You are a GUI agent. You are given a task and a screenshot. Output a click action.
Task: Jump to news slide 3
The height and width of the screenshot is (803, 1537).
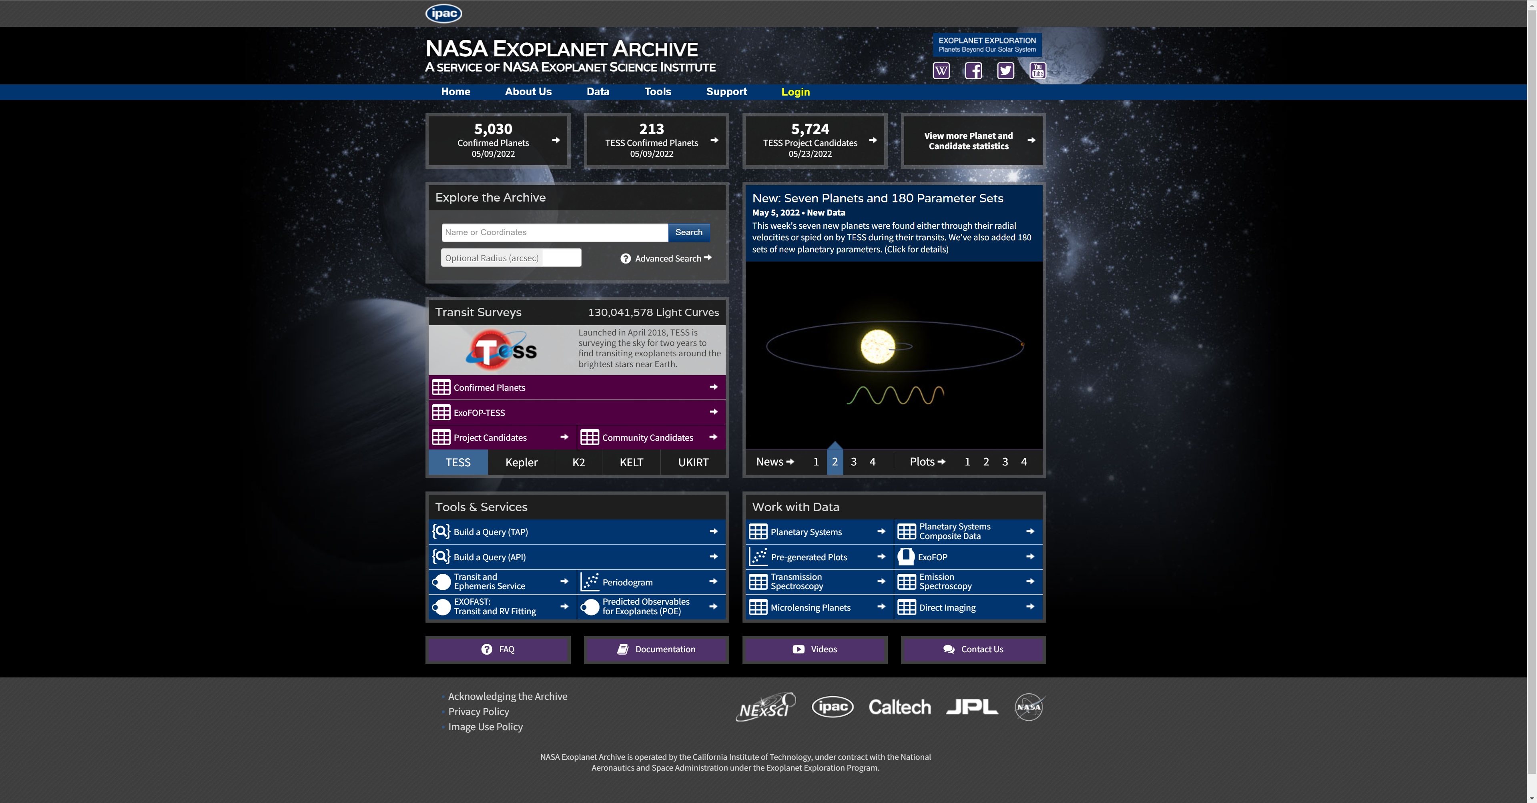(853, 461)
